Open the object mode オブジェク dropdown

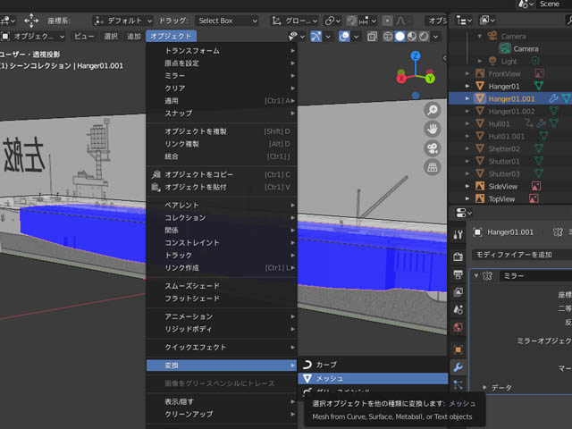33,36
